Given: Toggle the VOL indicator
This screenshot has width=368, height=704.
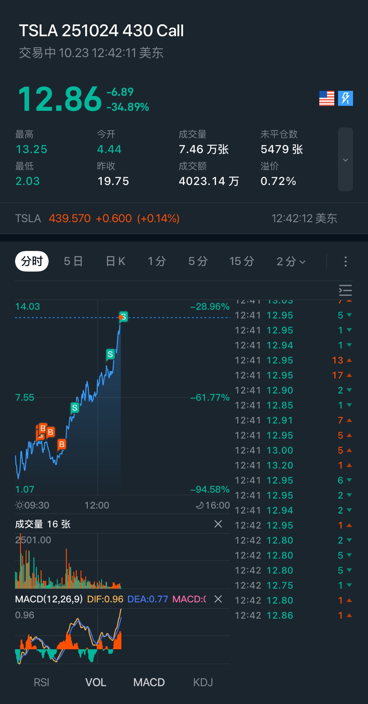Looking at the screenshot, I should pos(96,682).
